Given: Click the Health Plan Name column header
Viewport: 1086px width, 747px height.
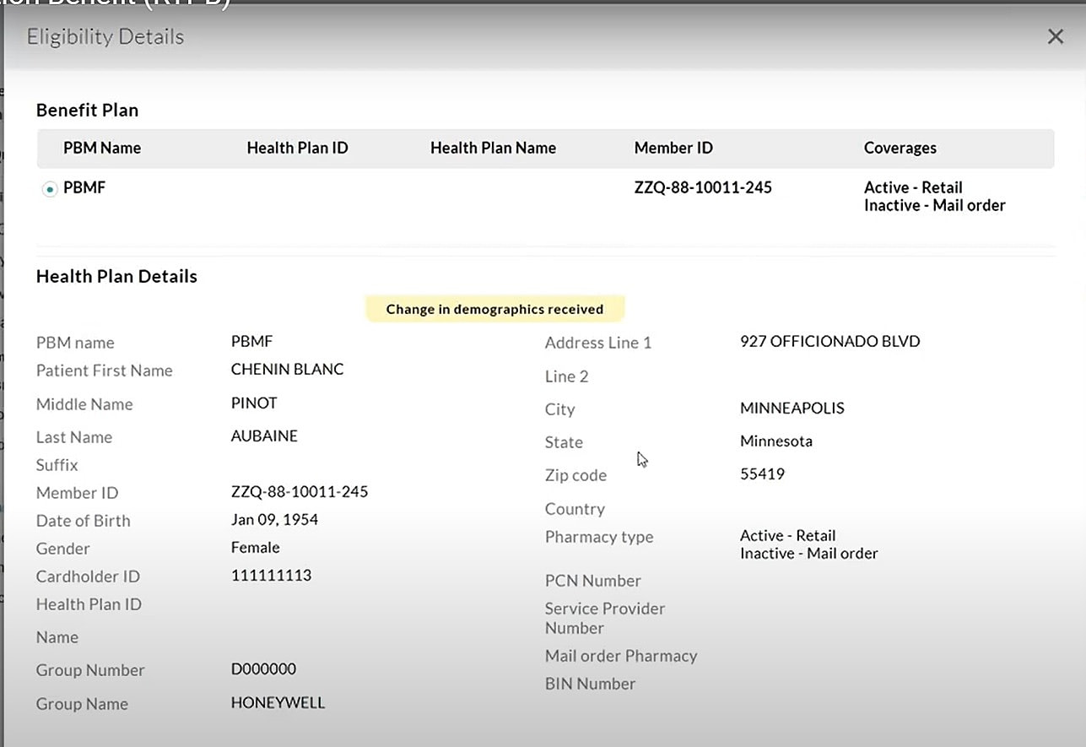Looking at the screenshot, I should [x=493, y=148].
